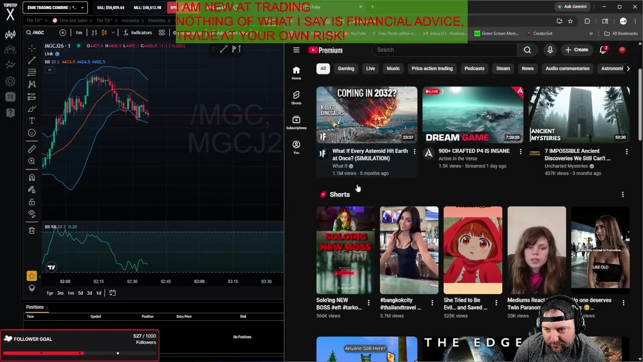643x362 pixels.
Task: Select the Positions tab in the top tab row
Action: pyautogui.click(x=157, y=21)
